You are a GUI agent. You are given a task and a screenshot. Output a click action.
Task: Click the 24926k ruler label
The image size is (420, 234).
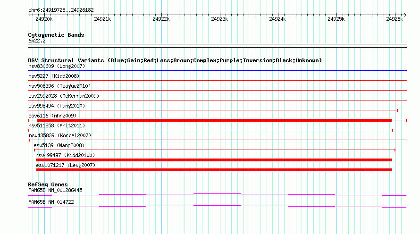pos(395,19)
